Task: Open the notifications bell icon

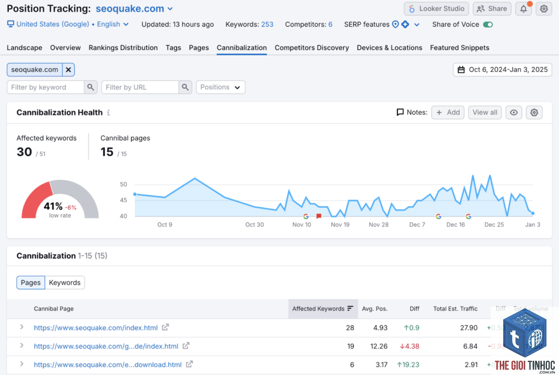Action: pos(524,9)
